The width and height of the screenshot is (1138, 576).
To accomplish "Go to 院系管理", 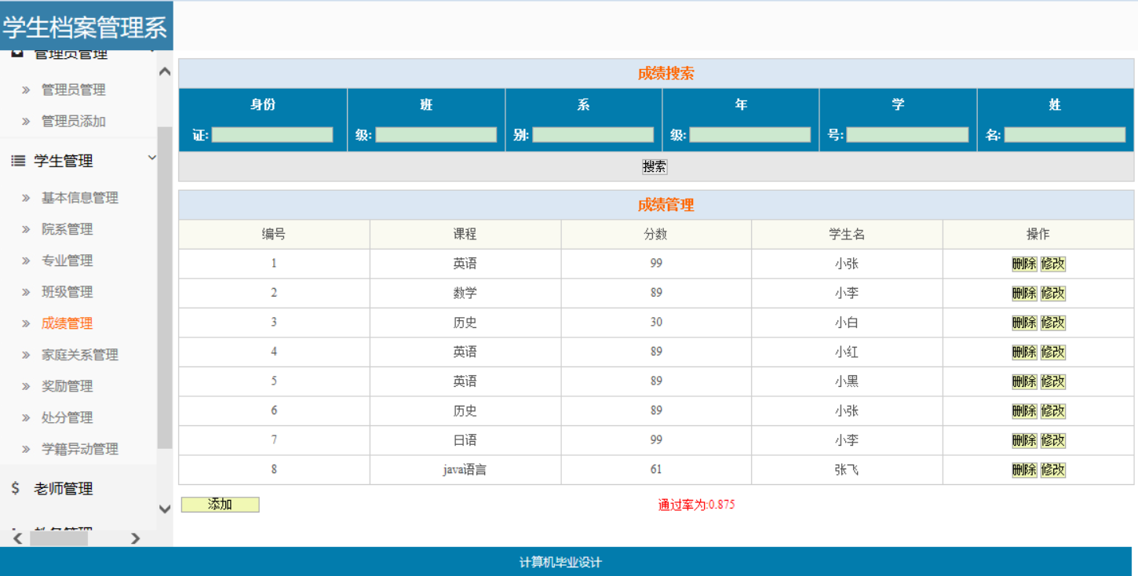I will pos(67,229).
